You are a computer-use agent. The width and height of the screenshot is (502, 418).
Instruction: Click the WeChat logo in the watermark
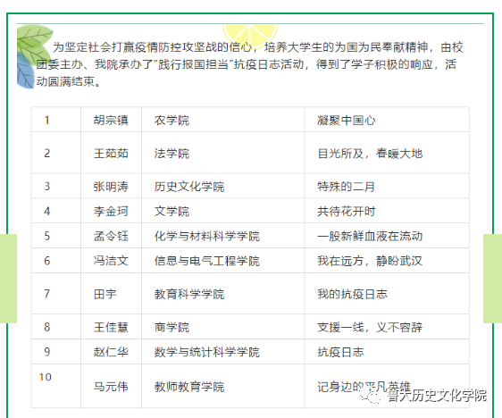[x=370, y=396]
